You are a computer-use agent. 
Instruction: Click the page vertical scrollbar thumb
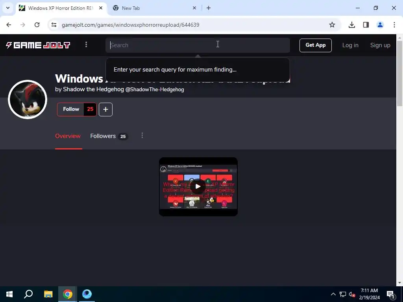[x=399, y=74]
